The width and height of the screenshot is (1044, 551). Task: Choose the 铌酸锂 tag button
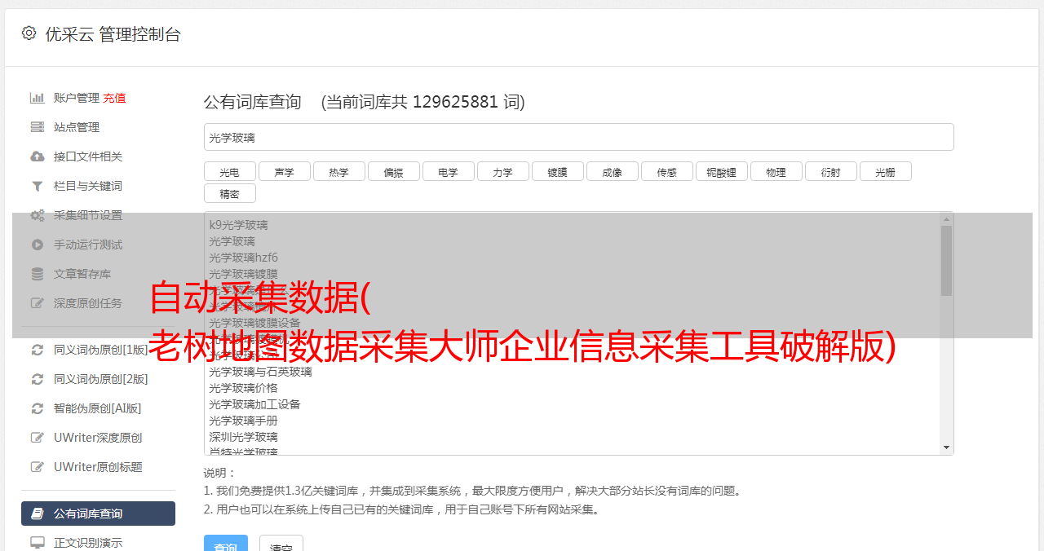coord(721,172)
